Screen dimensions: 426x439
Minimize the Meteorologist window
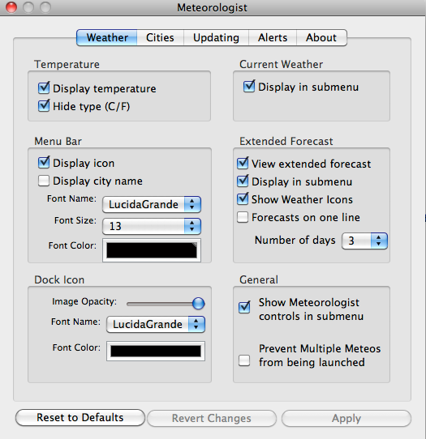(x=28, y=7)
